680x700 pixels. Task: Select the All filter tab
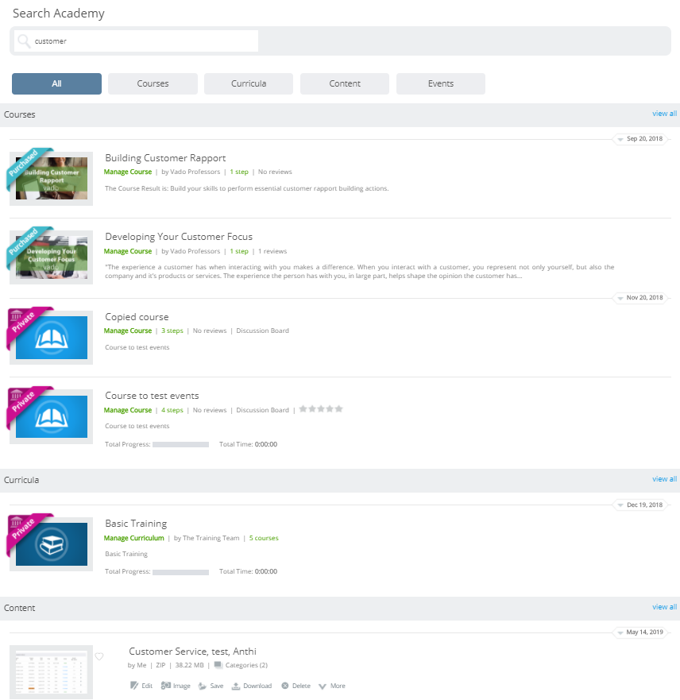[x=56, y=83]
